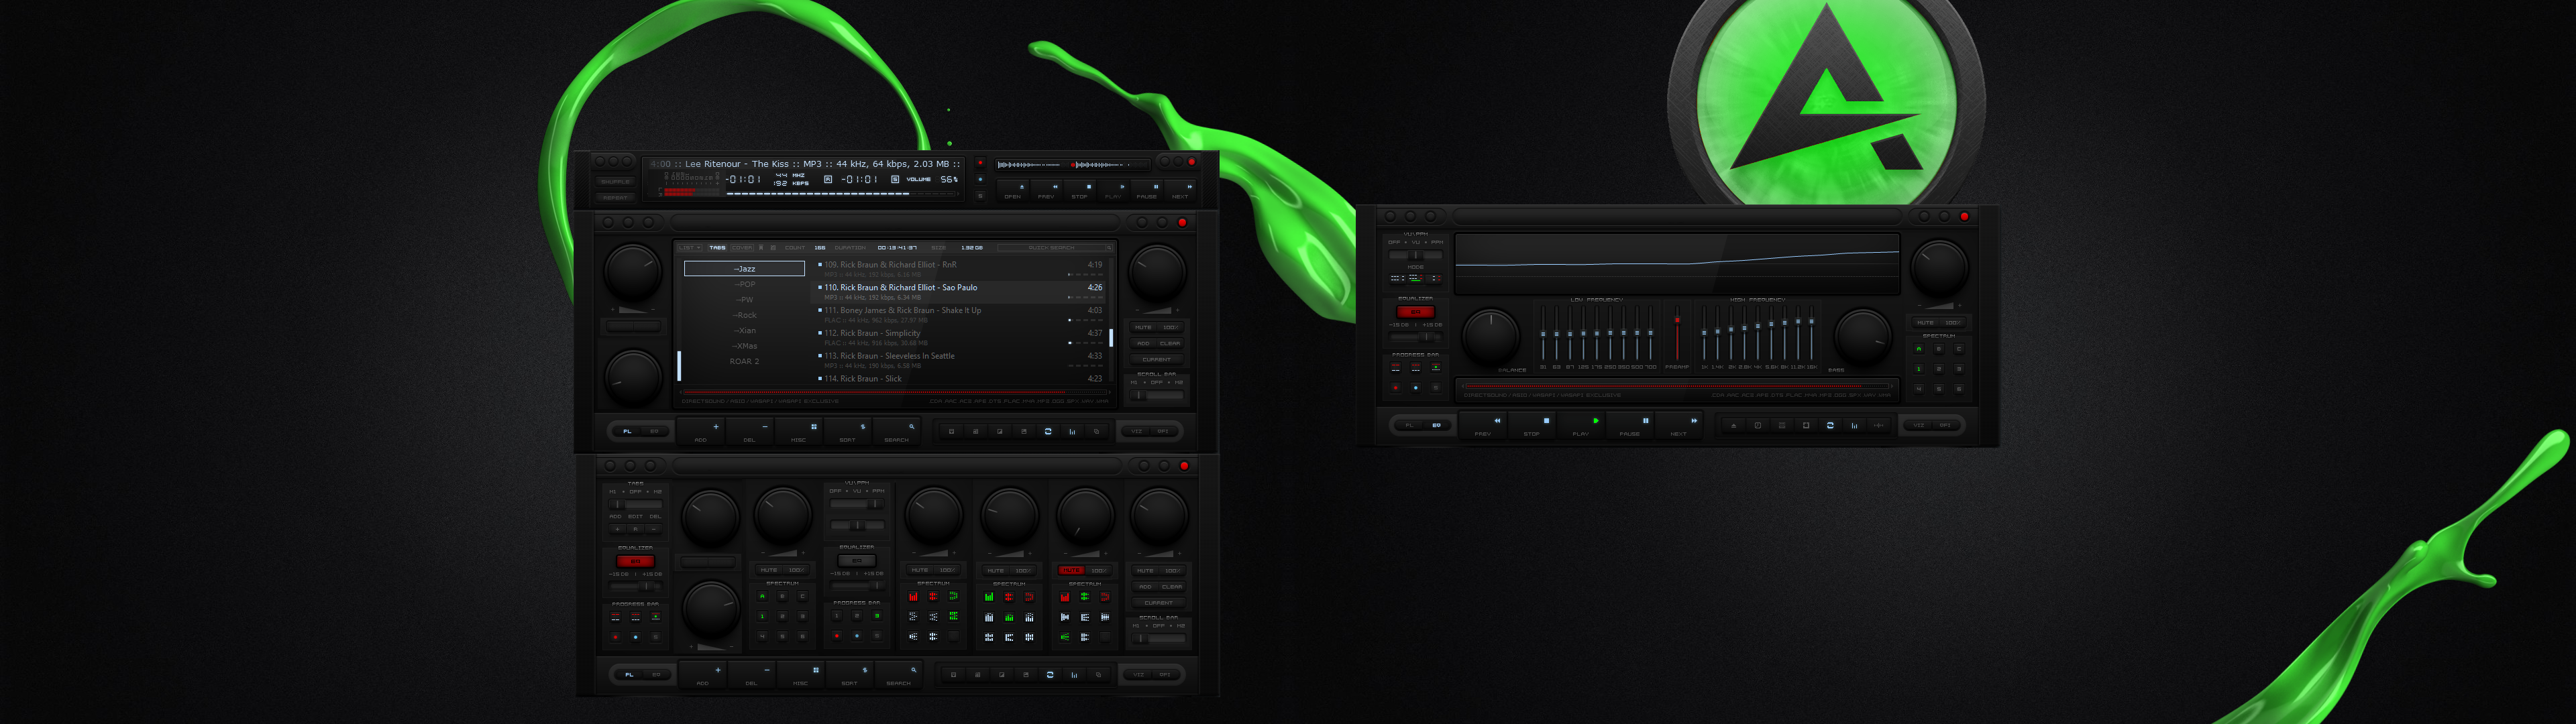Open ADD menu in playlist window toolbar
Viewport: 2576px width, 724px height.
click(x=701, y=431)
